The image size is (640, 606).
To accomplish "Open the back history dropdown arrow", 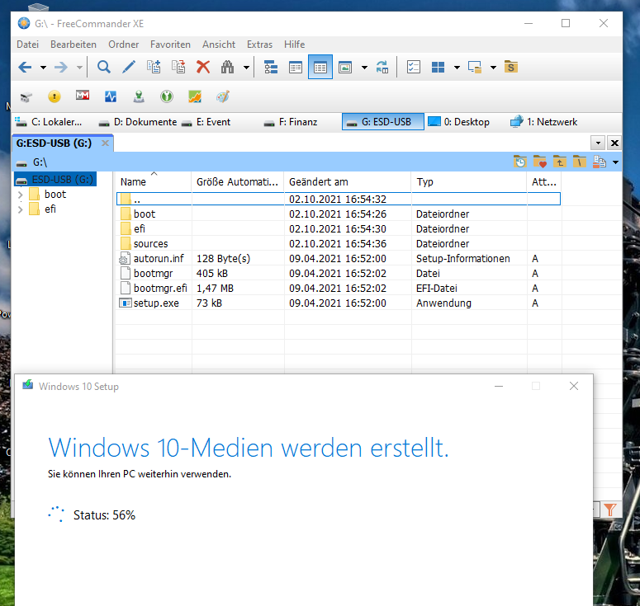I will click(x=43, y=68).
